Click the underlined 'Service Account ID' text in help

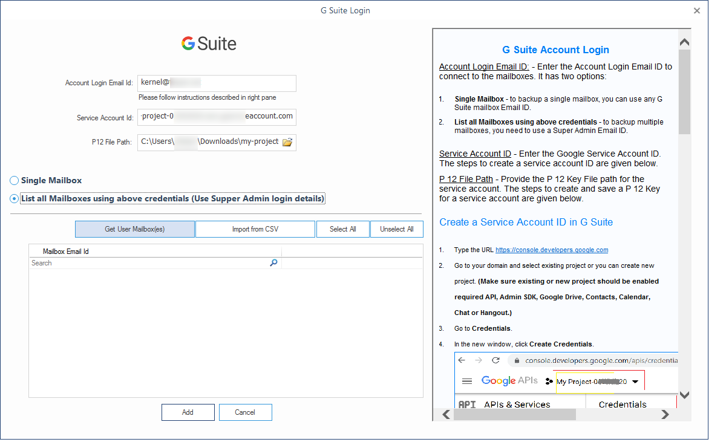(x=476, y=154)
